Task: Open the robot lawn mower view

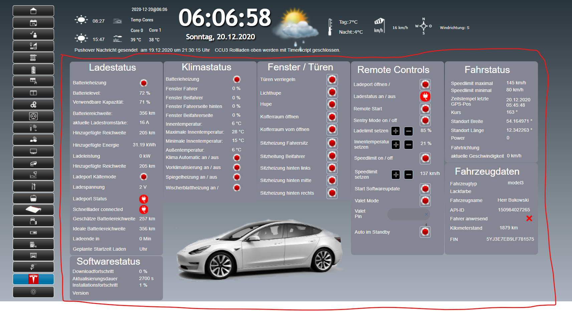Action: pyautogui.click(x=33, y=163)
